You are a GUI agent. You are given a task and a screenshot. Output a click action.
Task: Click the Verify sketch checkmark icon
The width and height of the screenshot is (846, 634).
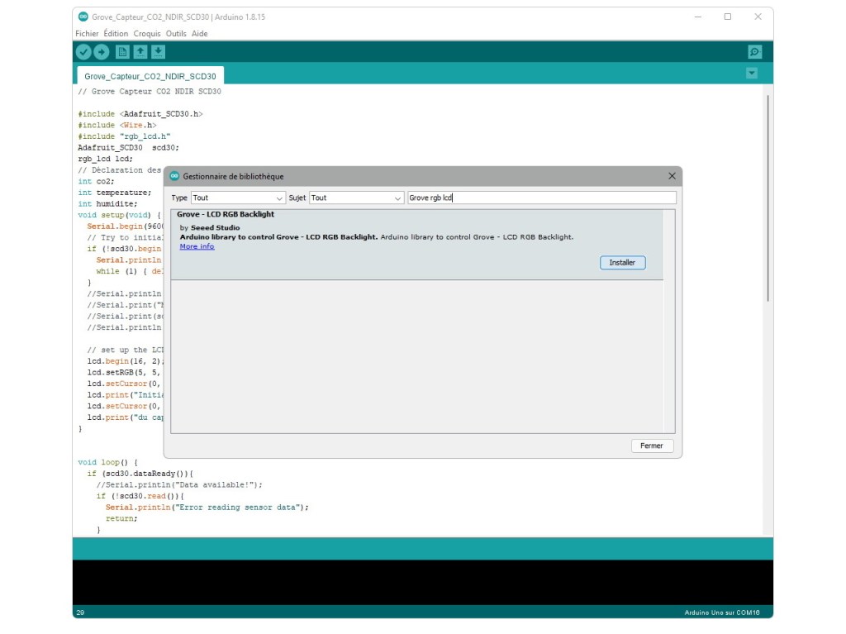tap(83, 52)
